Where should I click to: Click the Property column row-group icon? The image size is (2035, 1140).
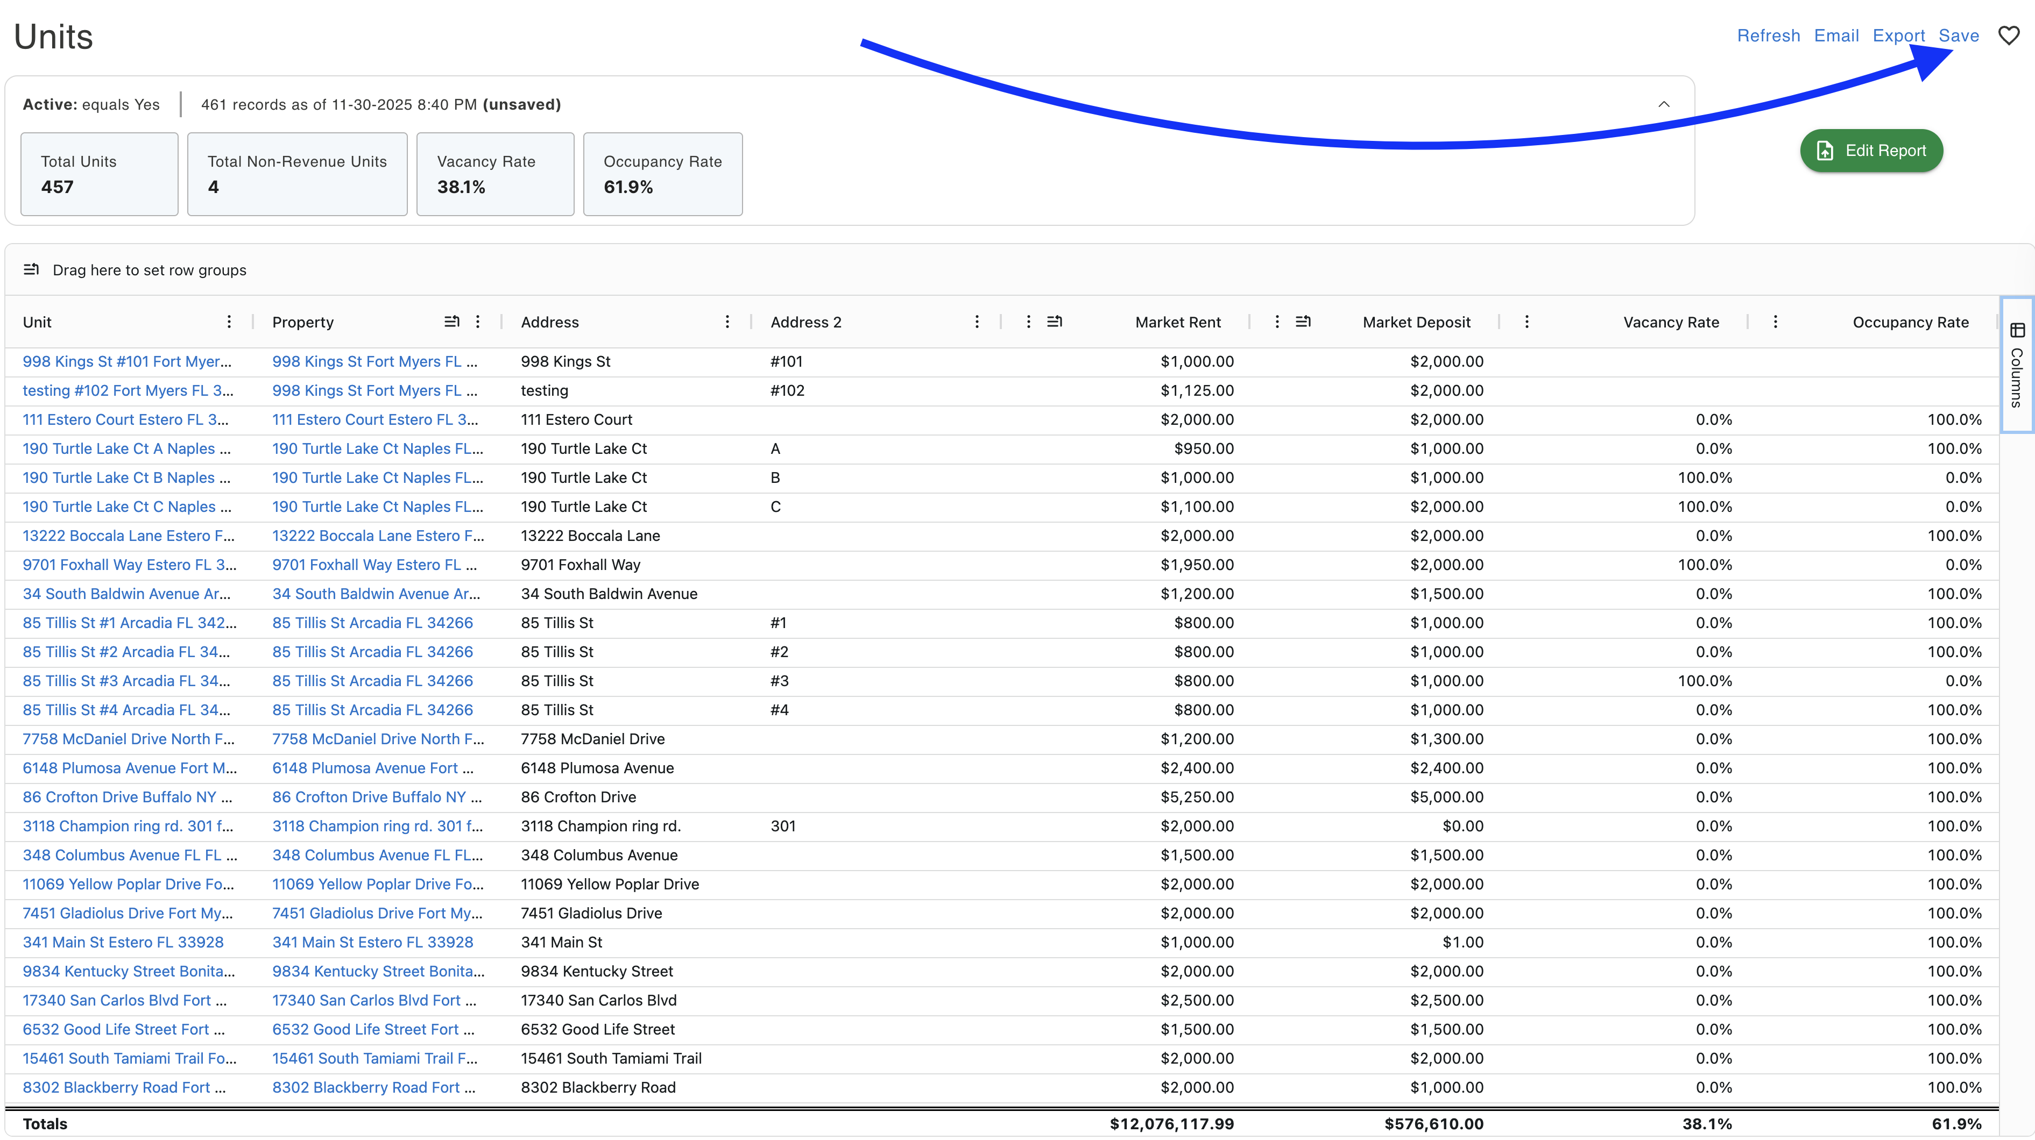coord(452,322)
